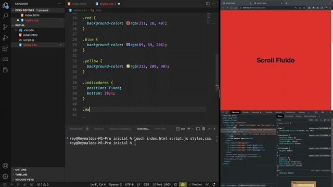Collapse the INICIAL folder section
Screen dimensions: 333x187
tap(20, 25)
